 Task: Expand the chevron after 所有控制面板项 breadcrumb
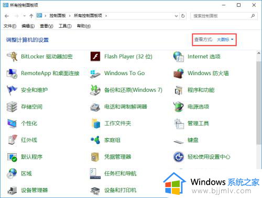(106, 16)
